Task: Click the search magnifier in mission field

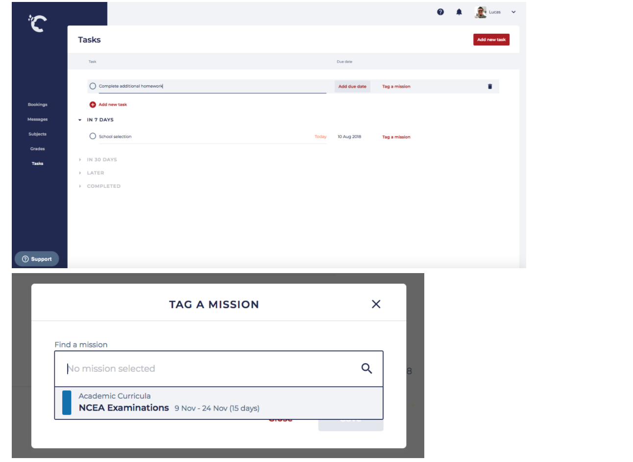Action: 366,369
